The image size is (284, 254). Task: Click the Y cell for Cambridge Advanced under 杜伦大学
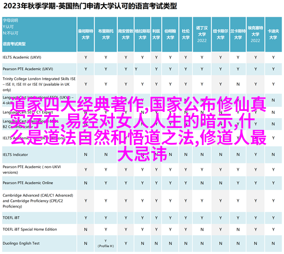(x=186, y=201)
